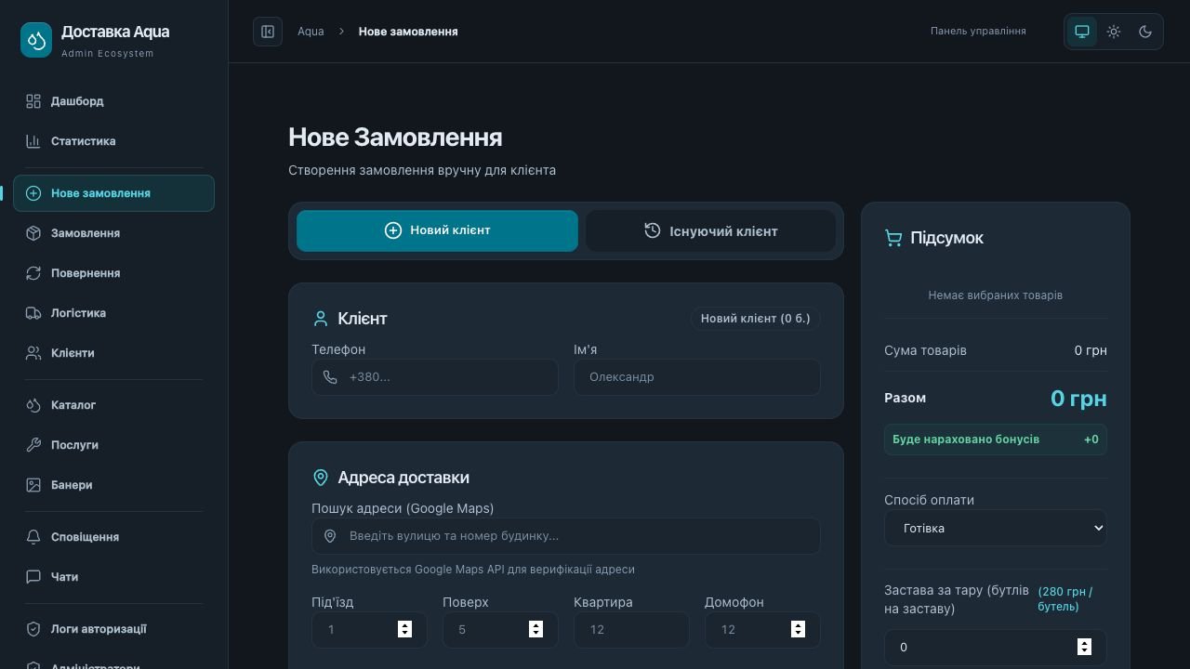Click the Банери image icon

tap(33, 485)
